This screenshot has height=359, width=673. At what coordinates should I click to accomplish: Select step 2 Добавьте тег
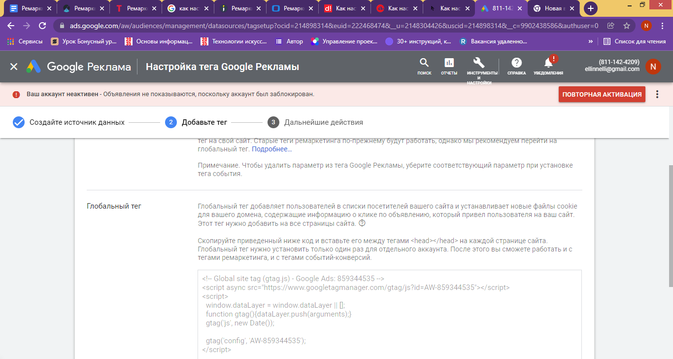(196, 122)
